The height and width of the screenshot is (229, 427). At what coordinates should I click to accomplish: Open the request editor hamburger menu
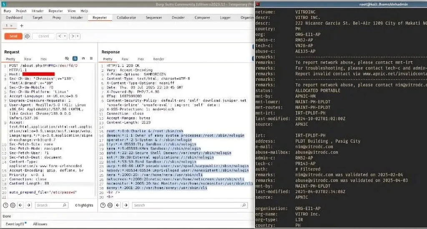(x=91, y=58)
